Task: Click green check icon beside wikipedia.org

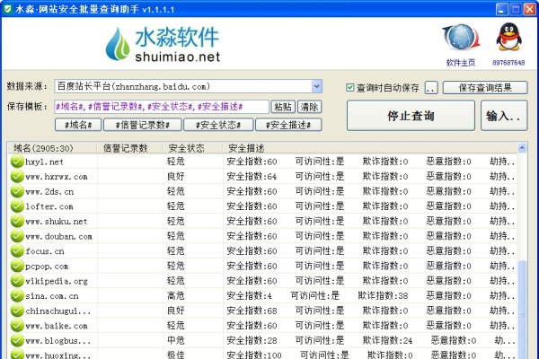Action: click(x=17, y=281)
